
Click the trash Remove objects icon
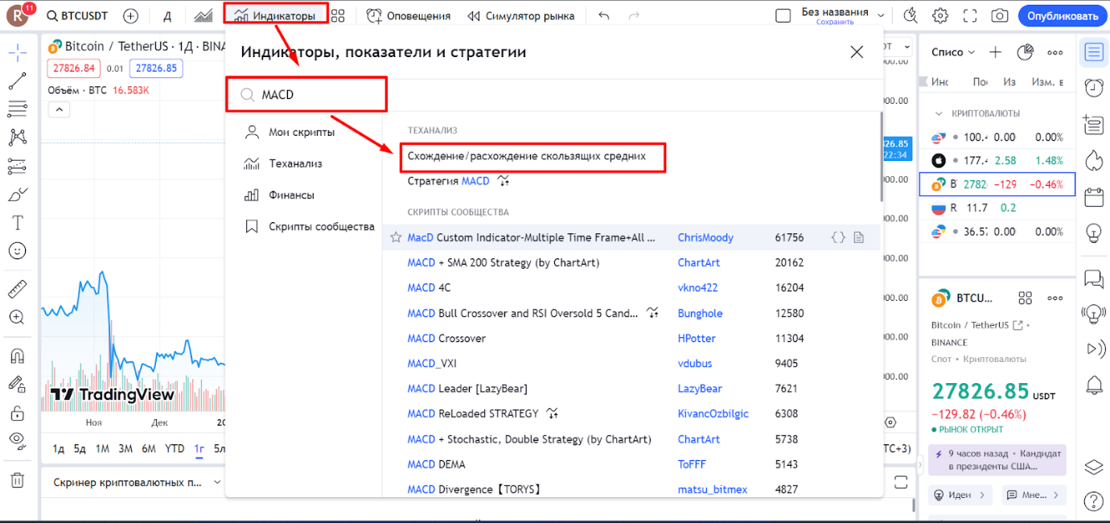tap(17, 480)
